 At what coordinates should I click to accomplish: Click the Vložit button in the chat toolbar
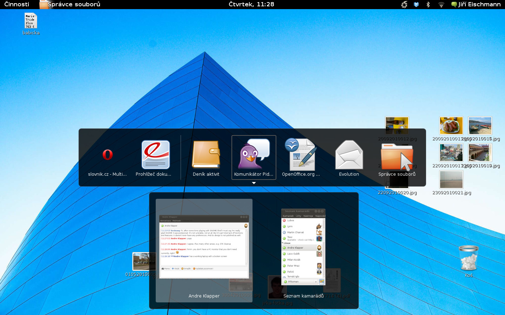(x=176, y=268)
